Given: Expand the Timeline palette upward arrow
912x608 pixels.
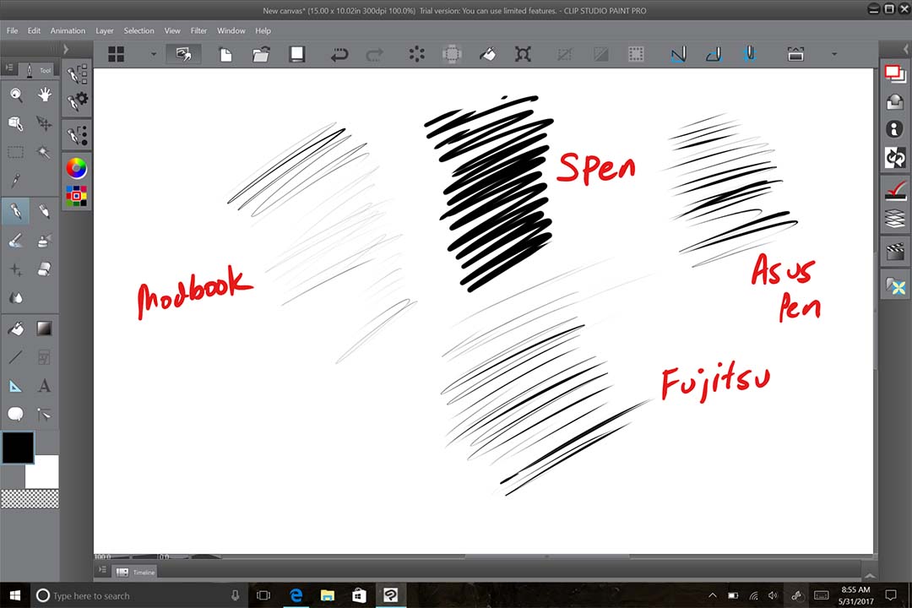Looking at the screenshot, I should (870, 575).
